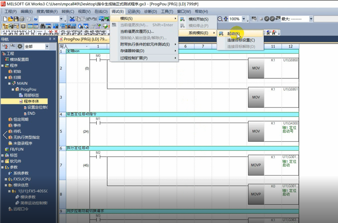Click the fit-width icon beside zoom

[225, 19]
